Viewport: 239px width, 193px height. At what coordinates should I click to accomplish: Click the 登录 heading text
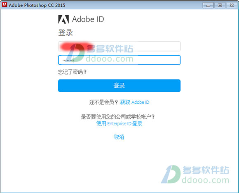[x=66, y=33]
